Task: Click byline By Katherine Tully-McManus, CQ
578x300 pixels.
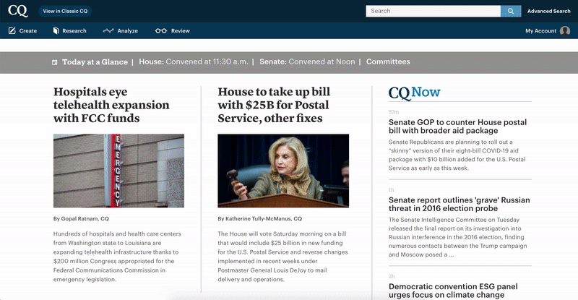Action: (x=259, y=218)
